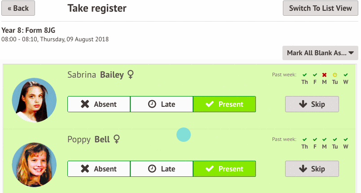Image resolution: width=361 pixels, height=193 pixels.
Task: Mark Poppy Bell as Absent
Action: tap(99, 169)
